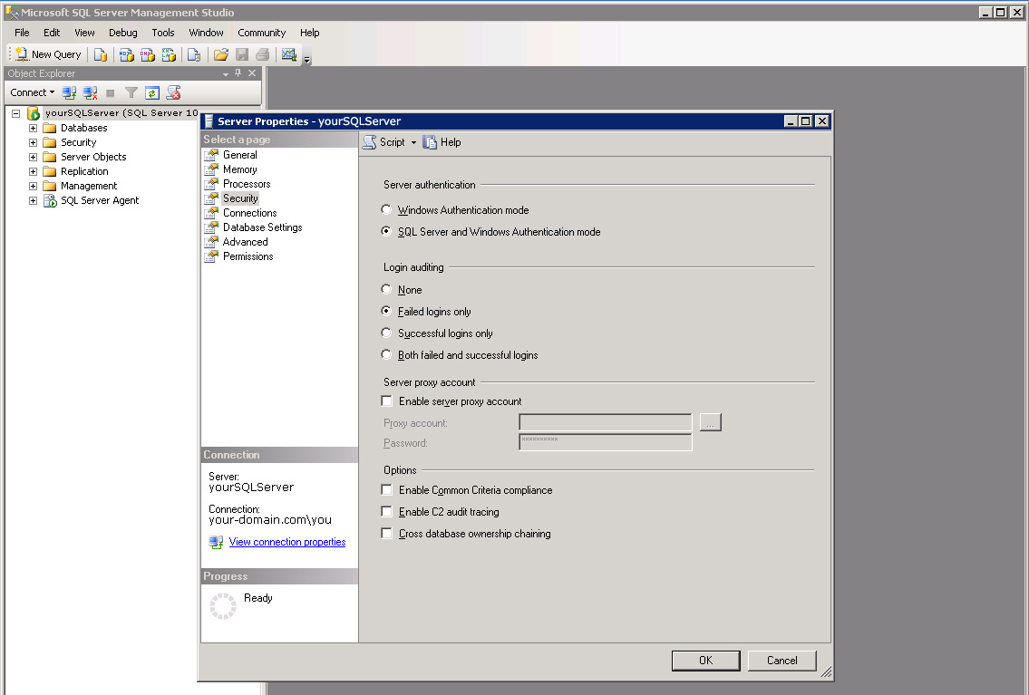Select the Database Settings page
The image size is (1029, 695).
coord(263,227)
